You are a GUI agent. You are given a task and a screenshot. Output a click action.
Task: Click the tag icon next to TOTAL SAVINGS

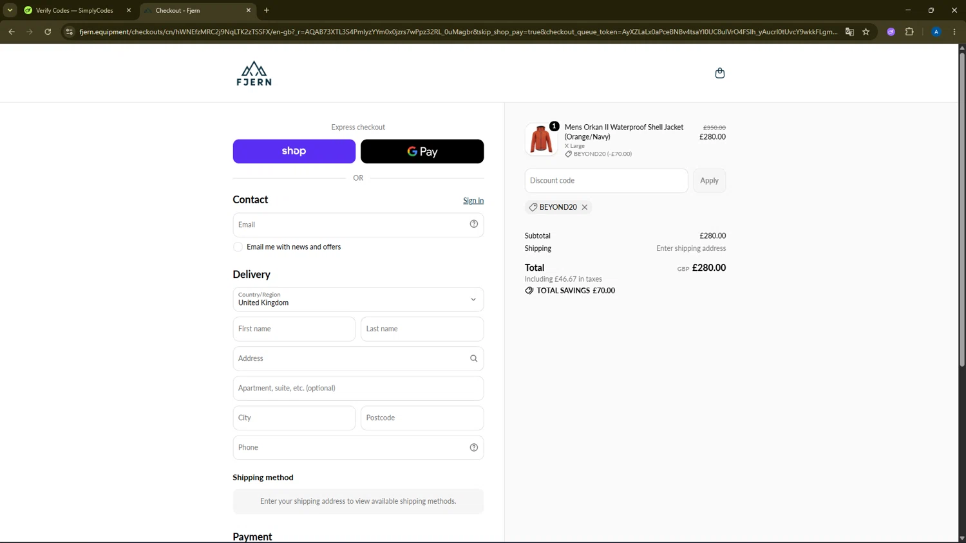tap(529, 291)
